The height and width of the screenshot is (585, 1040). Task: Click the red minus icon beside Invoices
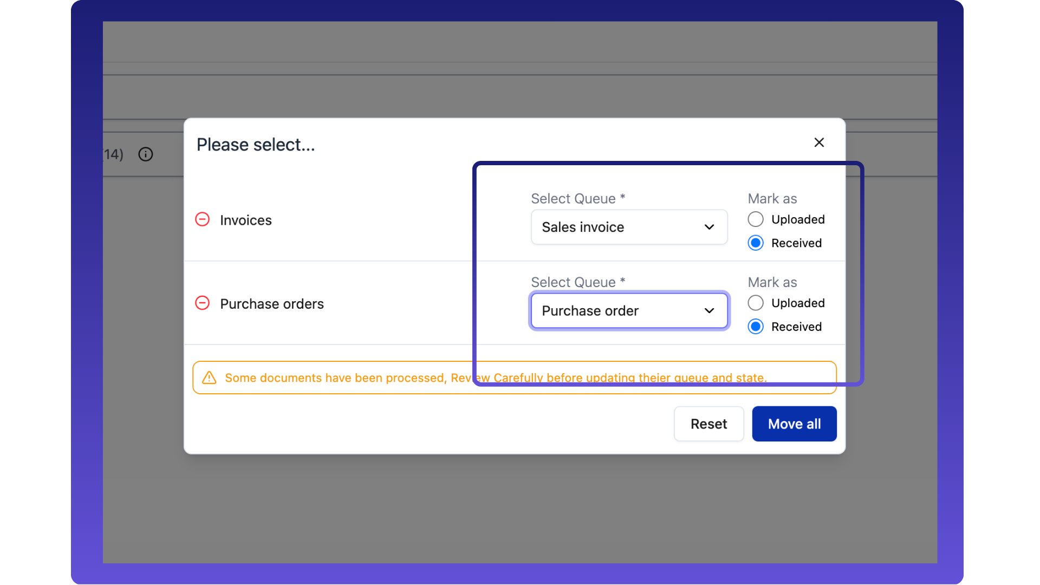point(202,219)
